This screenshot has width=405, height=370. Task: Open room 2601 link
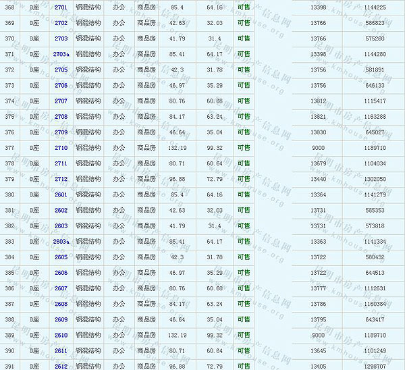pyautogui.click(x=61, y=194)
